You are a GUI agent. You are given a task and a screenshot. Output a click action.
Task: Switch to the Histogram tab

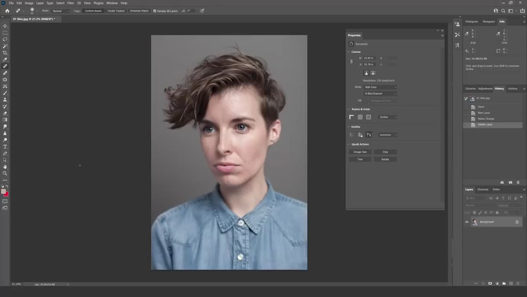point(472,22)
